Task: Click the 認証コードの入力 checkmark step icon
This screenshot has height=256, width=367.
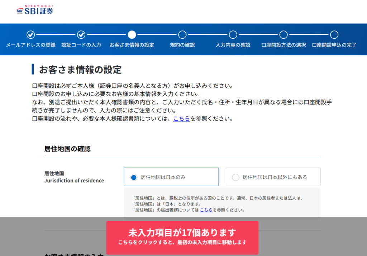Action: pyautogui.click(x=81, y=35)
